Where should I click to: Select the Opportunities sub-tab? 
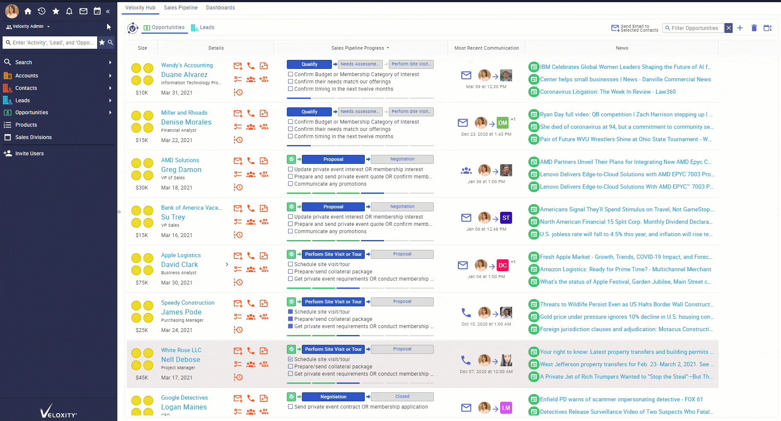point(164,27)
